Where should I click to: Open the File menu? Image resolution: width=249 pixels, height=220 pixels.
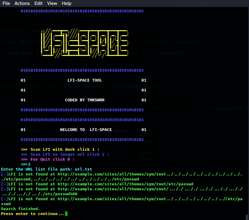pos(6,3)
